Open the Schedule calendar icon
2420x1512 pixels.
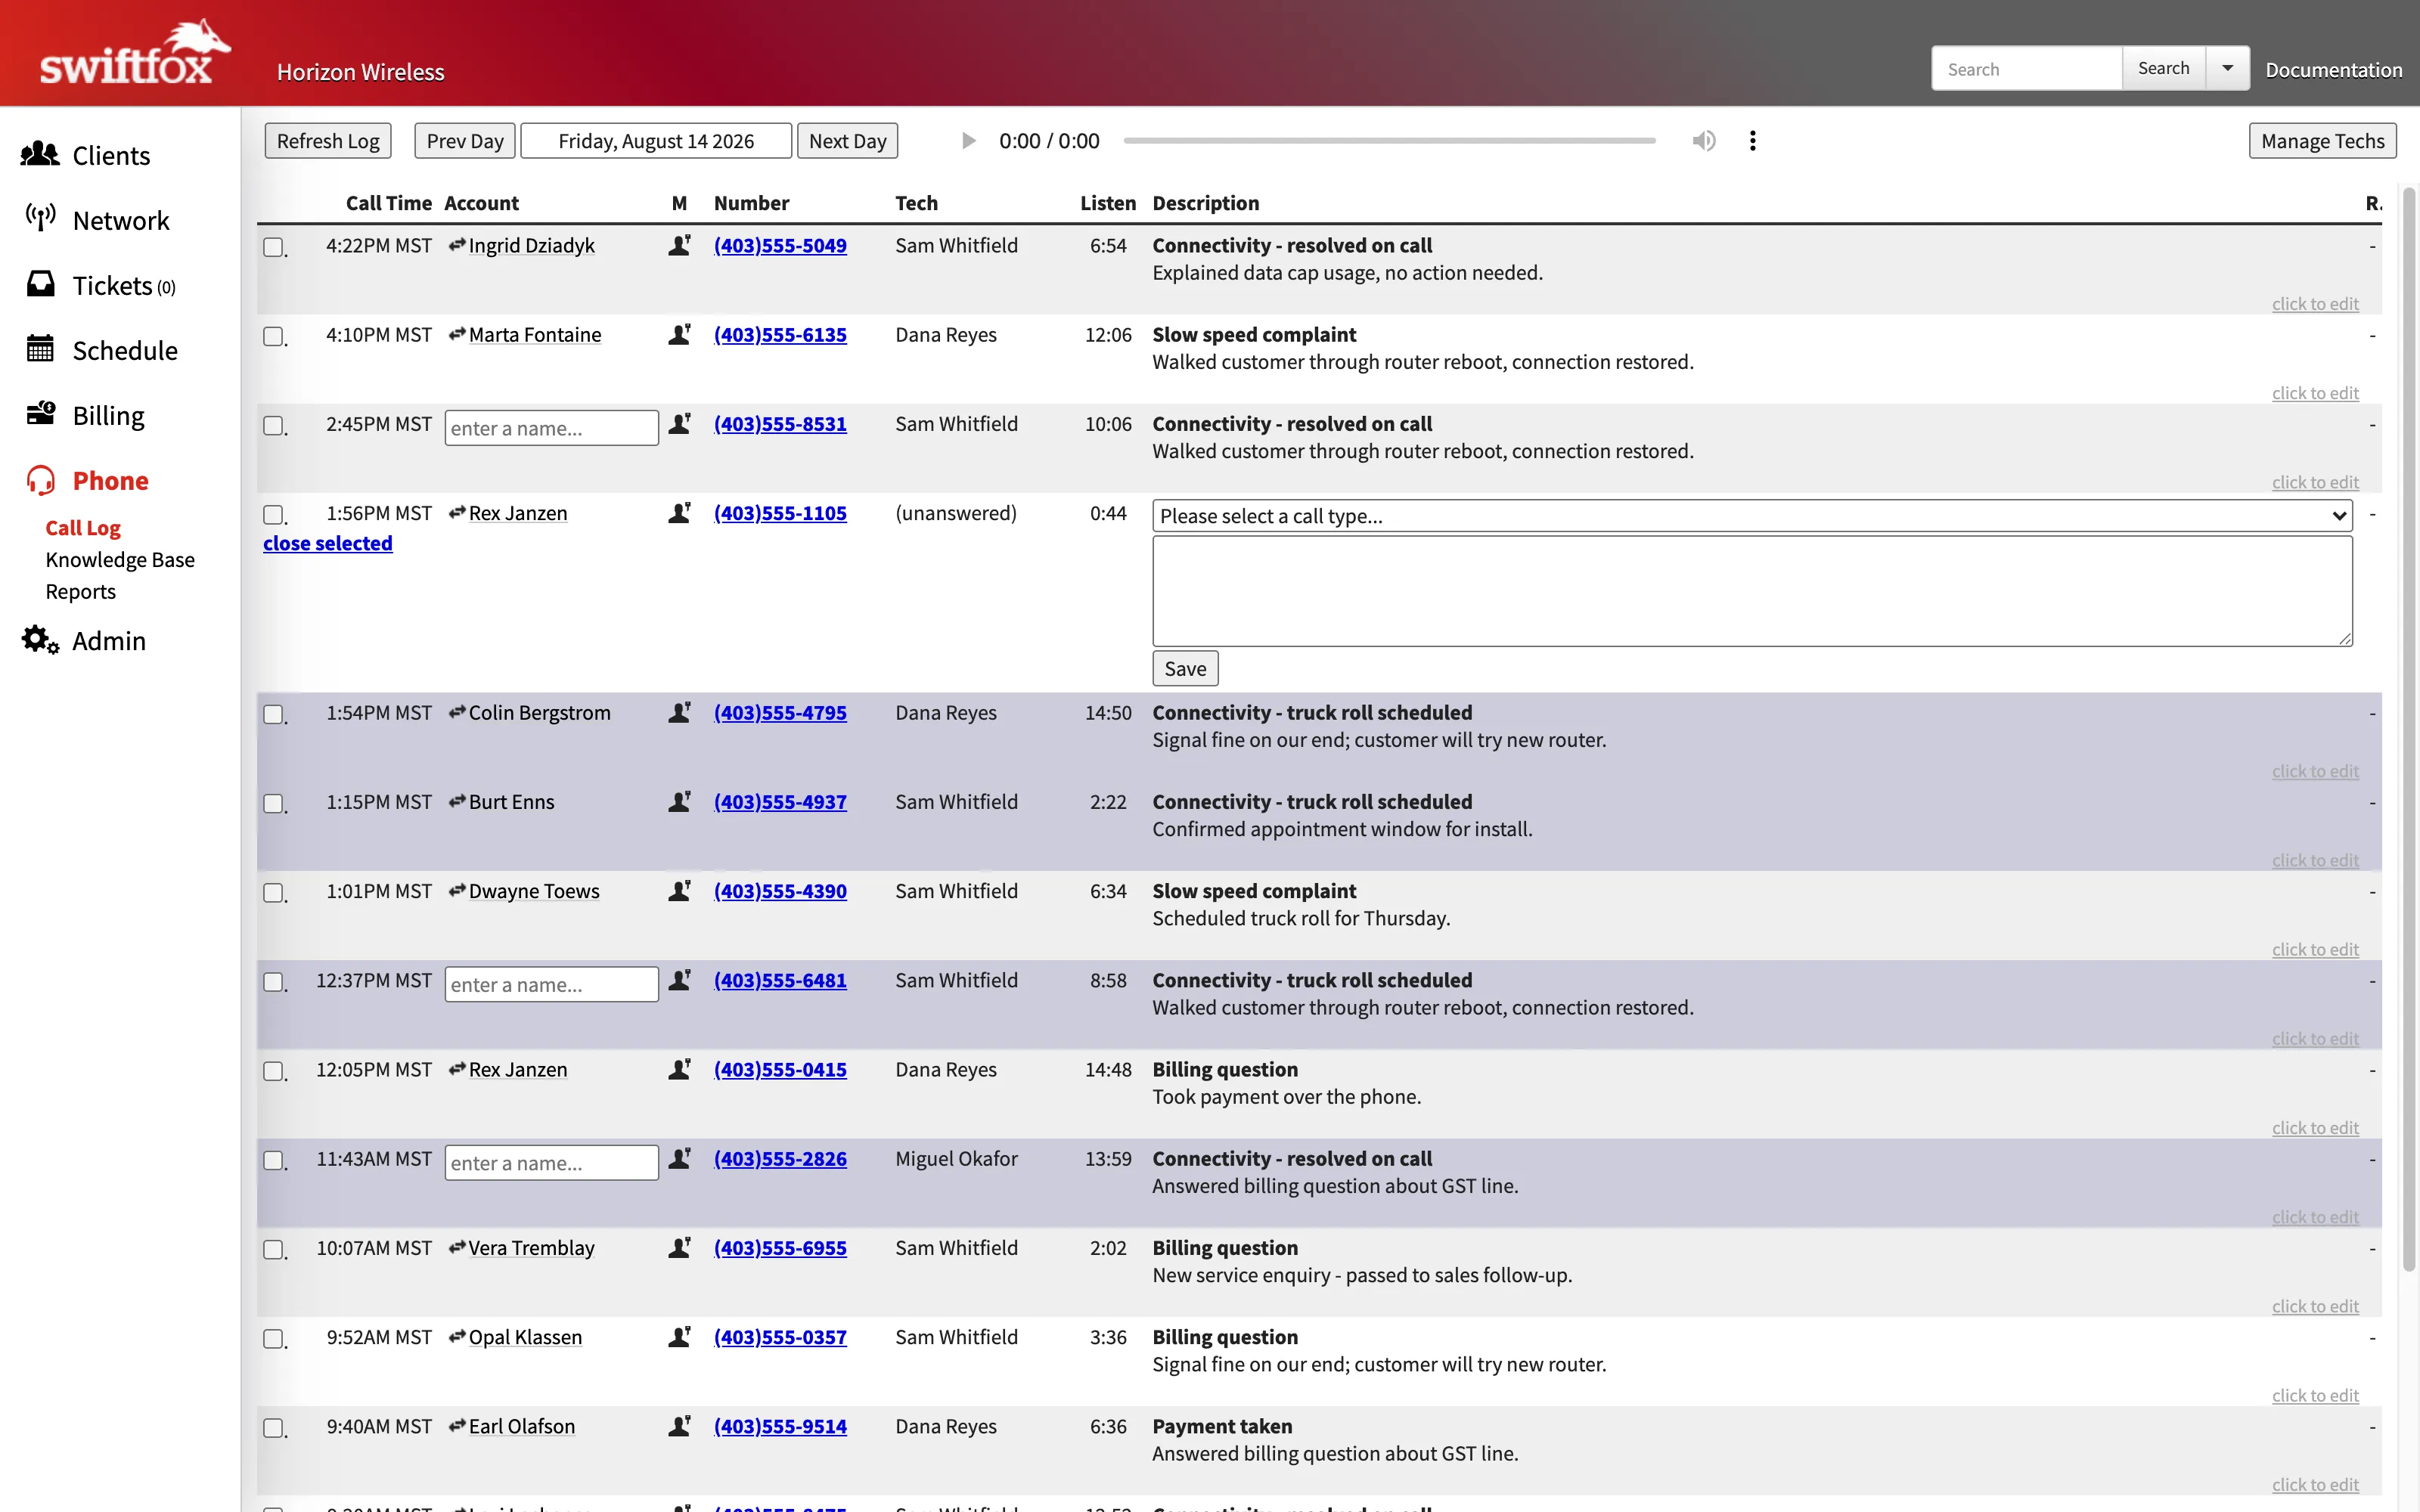click(x=40, y=349)
